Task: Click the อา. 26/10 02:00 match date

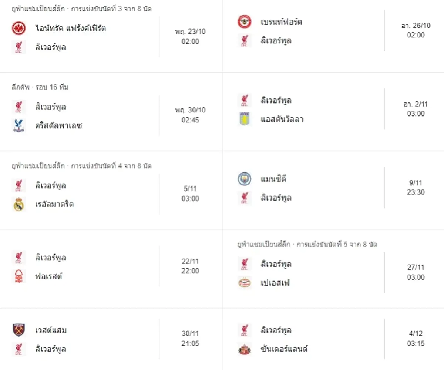Action: [x=416, y=30]
